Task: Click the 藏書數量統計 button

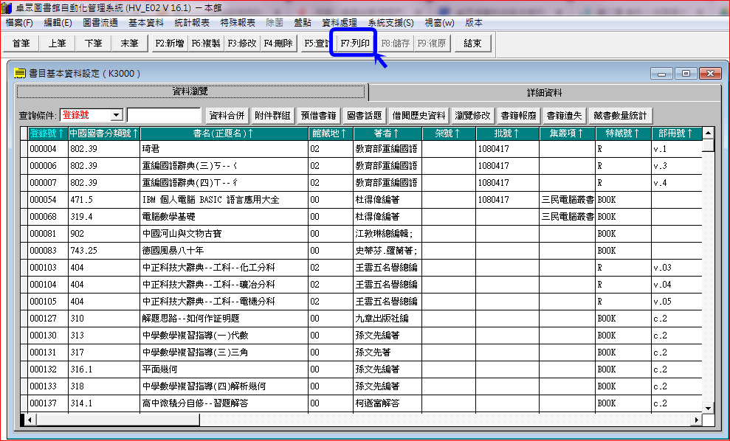Action: click(x=620, y=115)
